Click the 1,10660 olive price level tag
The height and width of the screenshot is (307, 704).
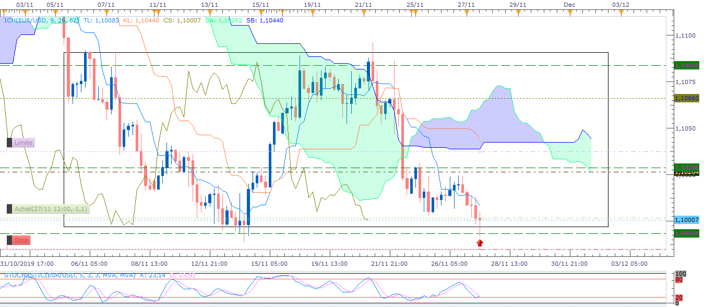tap(687, 98)
